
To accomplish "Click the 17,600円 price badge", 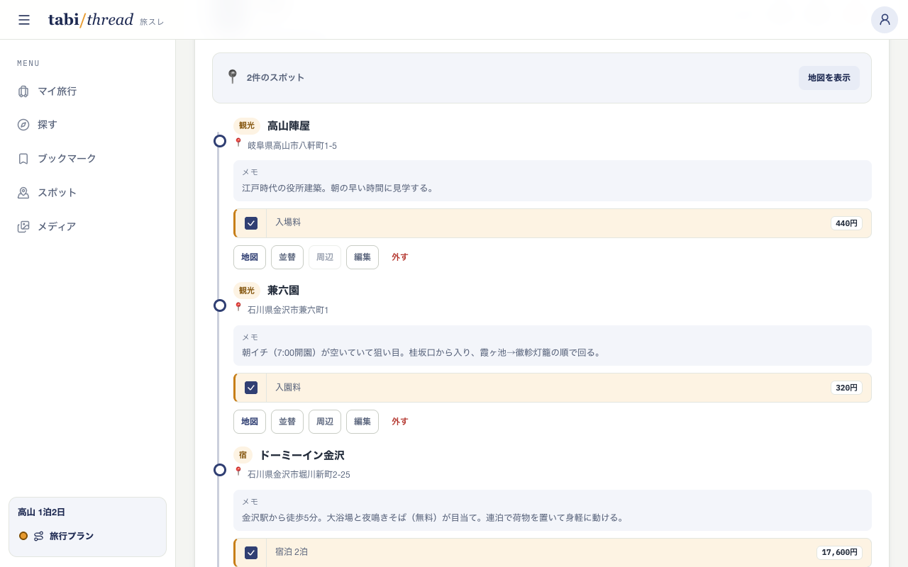I will (x=839, y=553).
